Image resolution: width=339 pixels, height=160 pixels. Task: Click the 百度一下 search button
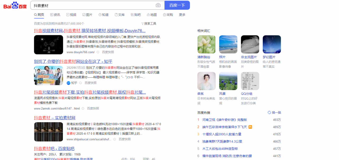click(177, 5)
